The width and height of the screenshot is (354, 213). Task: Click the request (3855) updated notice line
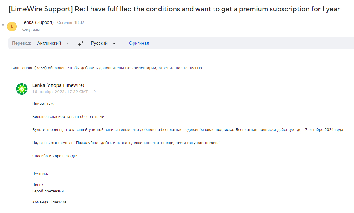click(107, 68)
